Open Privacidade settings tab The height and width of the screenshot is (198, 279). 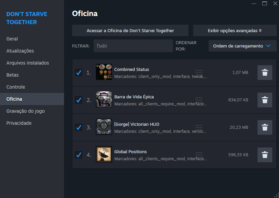coord(19,123)
